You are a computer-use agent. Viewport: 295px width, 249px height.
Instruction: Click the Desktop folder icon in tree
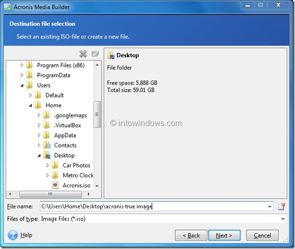[47, 155]
